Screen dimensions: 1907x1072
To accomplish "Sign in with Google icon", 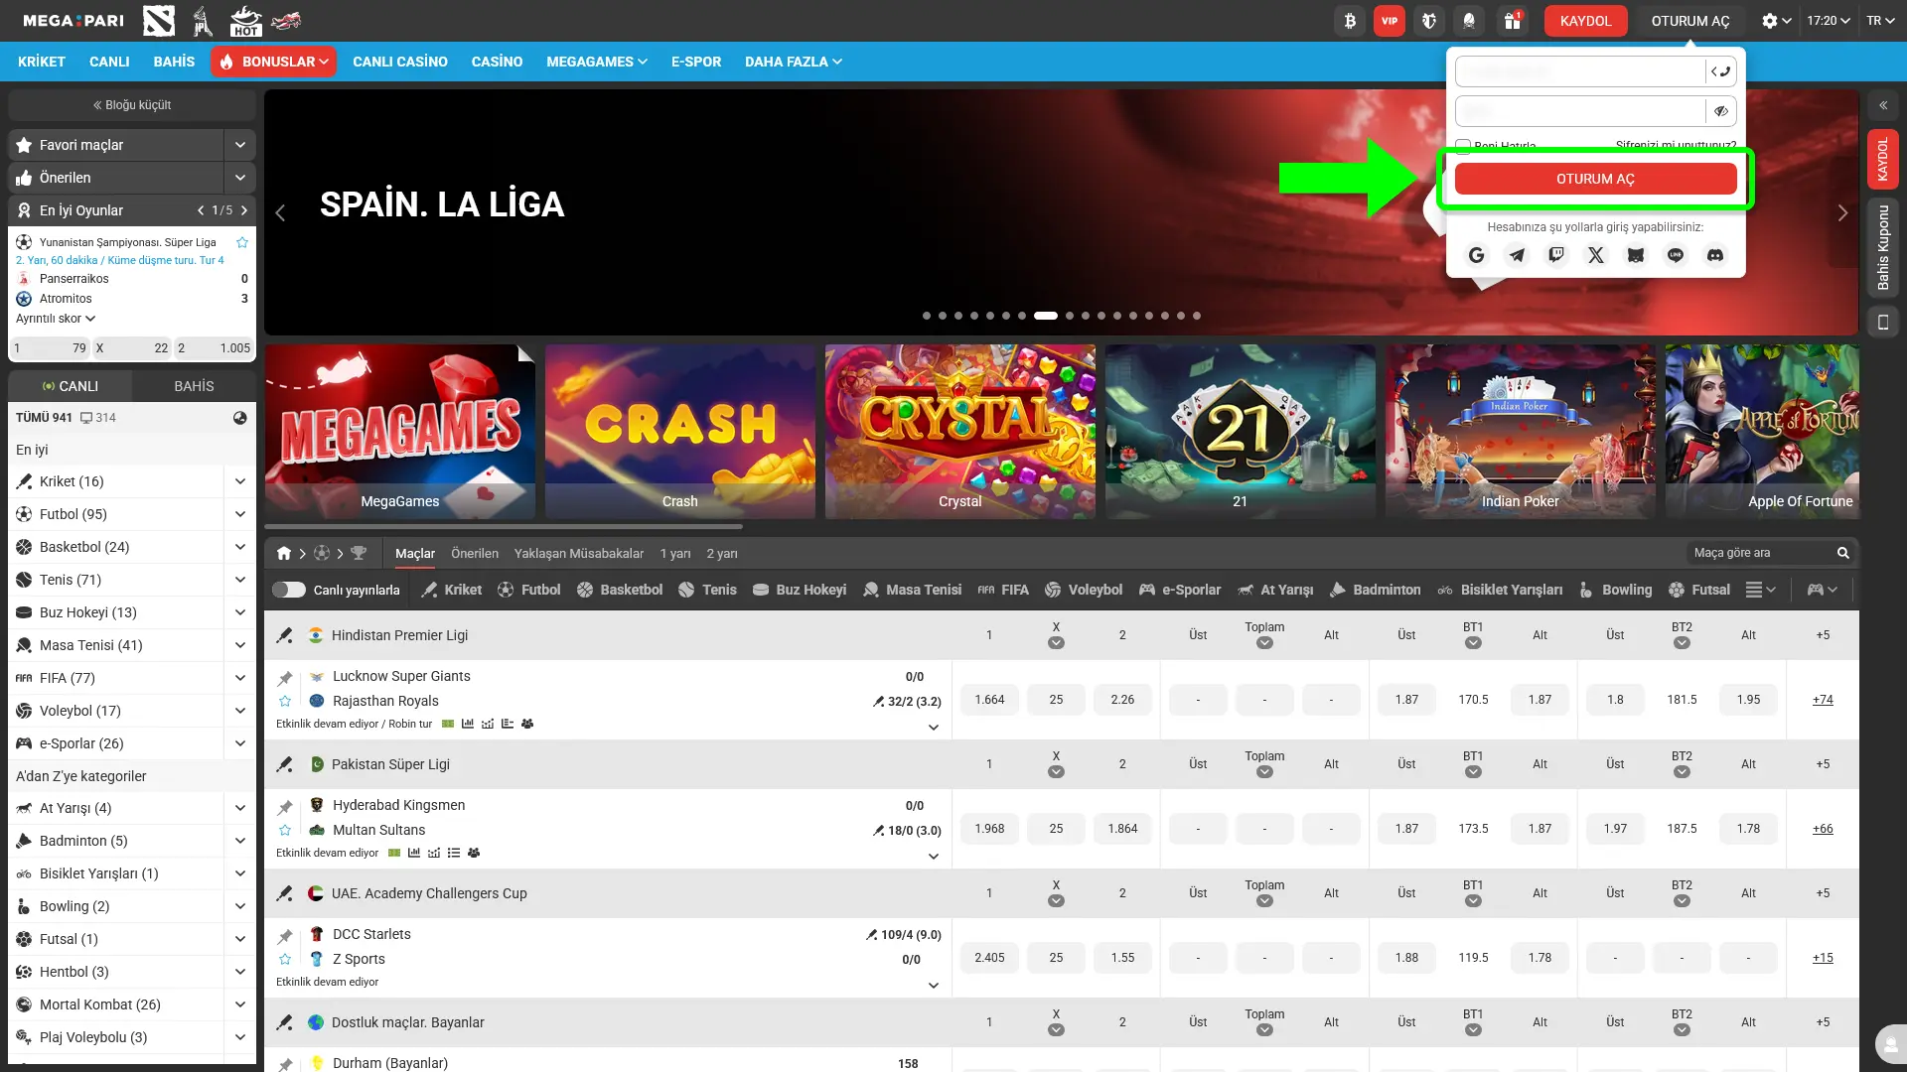I will 1477,255.
